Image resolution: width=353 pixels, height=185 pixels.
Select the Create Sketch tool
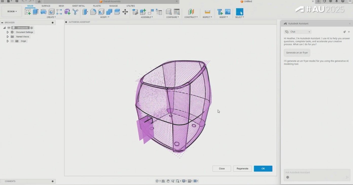click(28, 12)
